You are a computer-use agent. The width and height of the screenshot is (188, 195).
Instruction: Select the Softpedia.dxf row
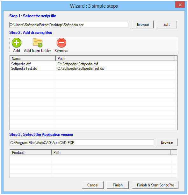(93, 64)
